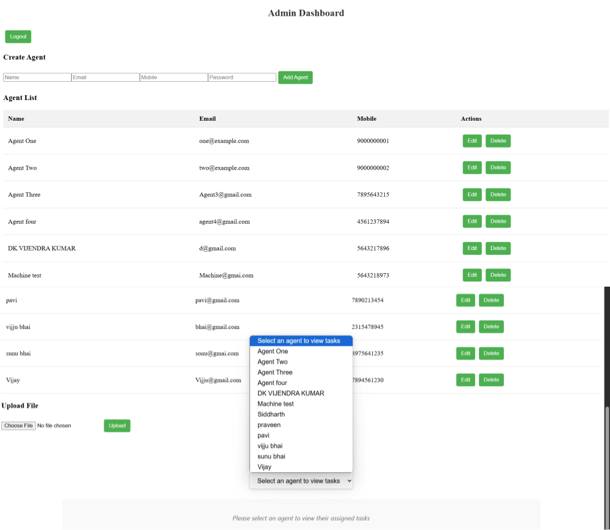Choose Siddharth in dropdown list

click(x=301, y=415)
